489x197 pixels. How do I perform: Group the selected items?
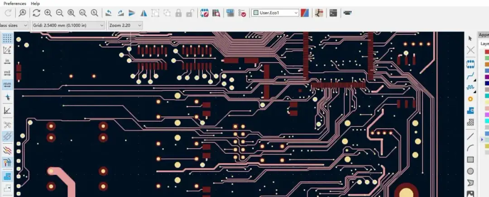pos(155,13)
